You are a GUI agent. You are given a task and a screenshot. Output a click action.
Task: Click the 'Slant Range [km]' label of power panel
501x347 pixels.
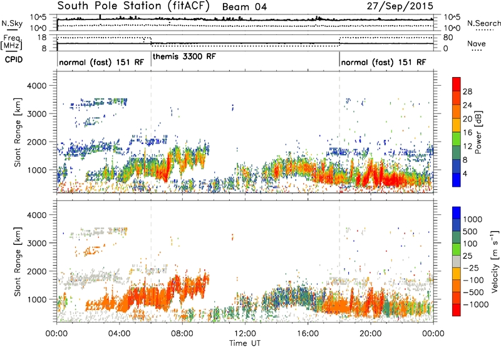coord(18,132)
